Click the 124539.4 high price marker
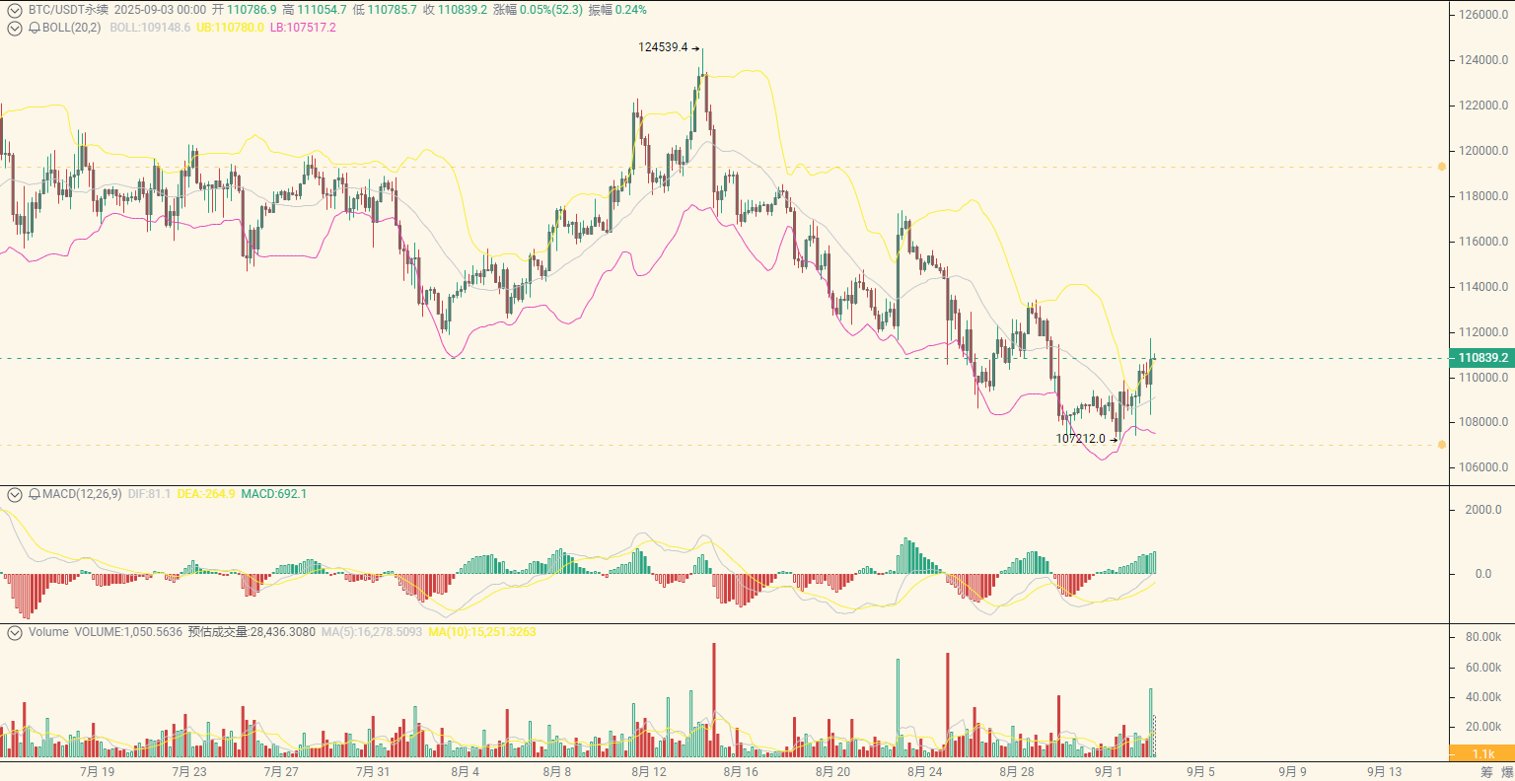Screen dimensions: 1515x781 [663, 47]
